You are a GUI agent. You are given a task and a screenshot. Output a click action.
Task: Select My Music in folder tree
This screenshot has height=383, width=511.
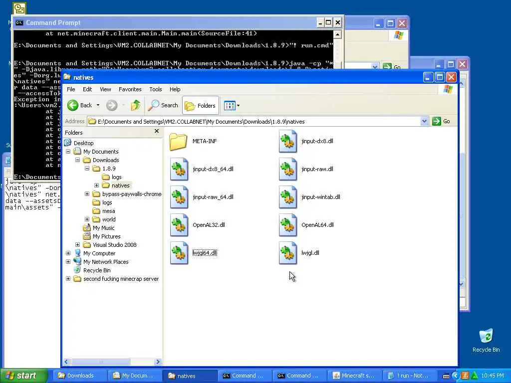pos(104,227)
